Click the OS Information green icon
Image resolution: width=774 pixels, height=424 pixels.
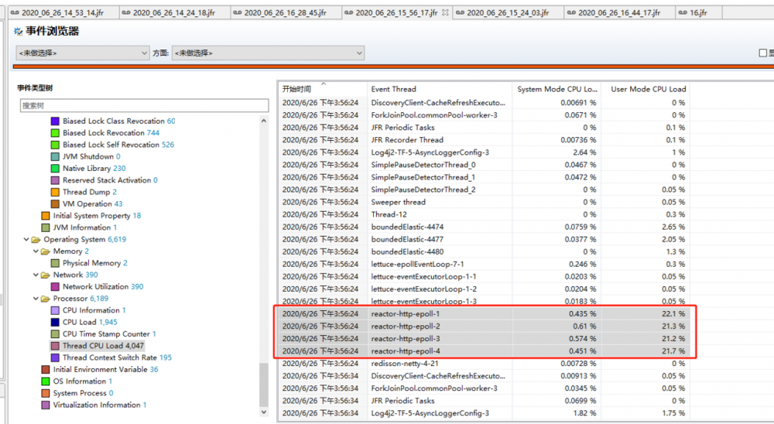pyautogui.click(x=46, y=381)
